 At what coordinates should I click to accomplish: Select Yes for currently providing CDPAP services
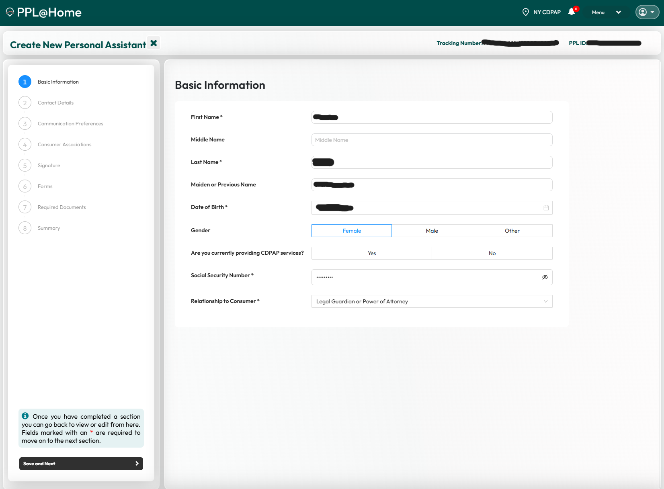[x=371, y=253]
